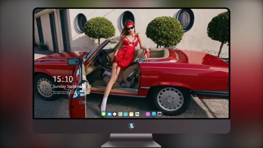Screen dimensions: 263x148
Task: Click the logo badge on monitor chin
Action: 131,126
